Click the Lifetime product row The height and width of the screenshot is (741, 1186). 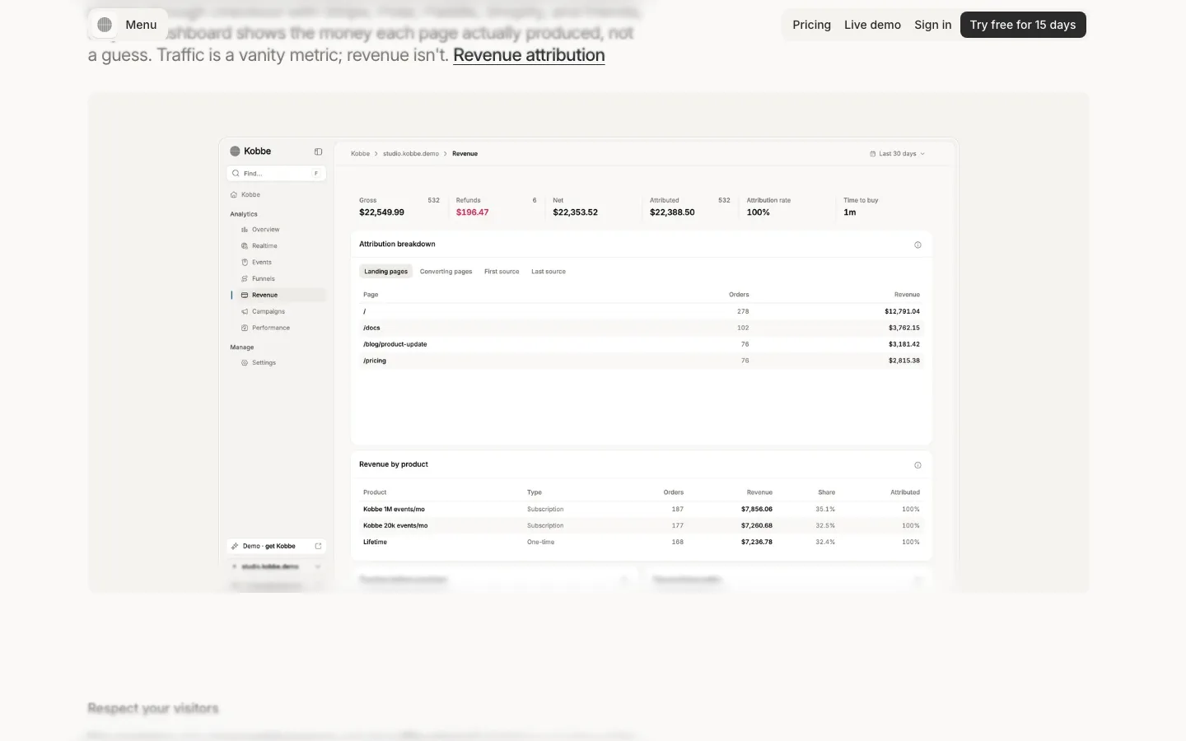click(x=642, y=542)
